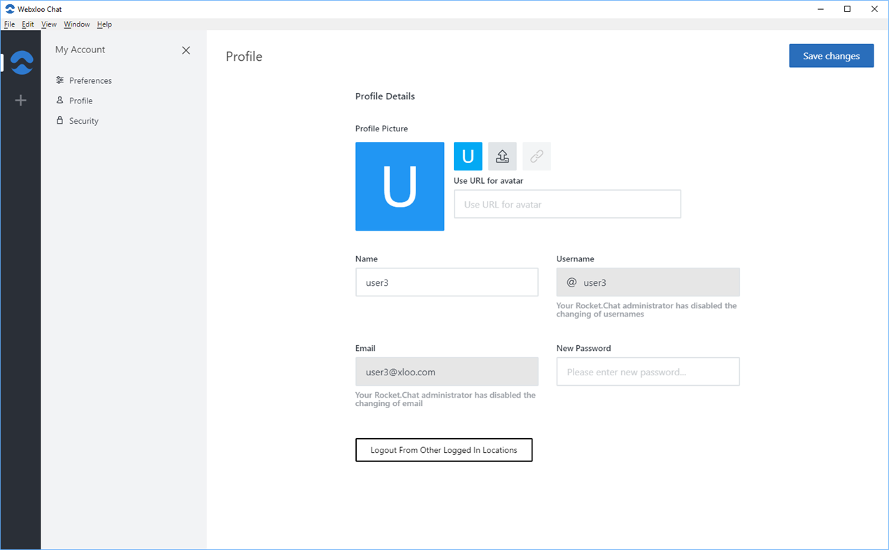Close the My Account panel

(x=185, y=50)
